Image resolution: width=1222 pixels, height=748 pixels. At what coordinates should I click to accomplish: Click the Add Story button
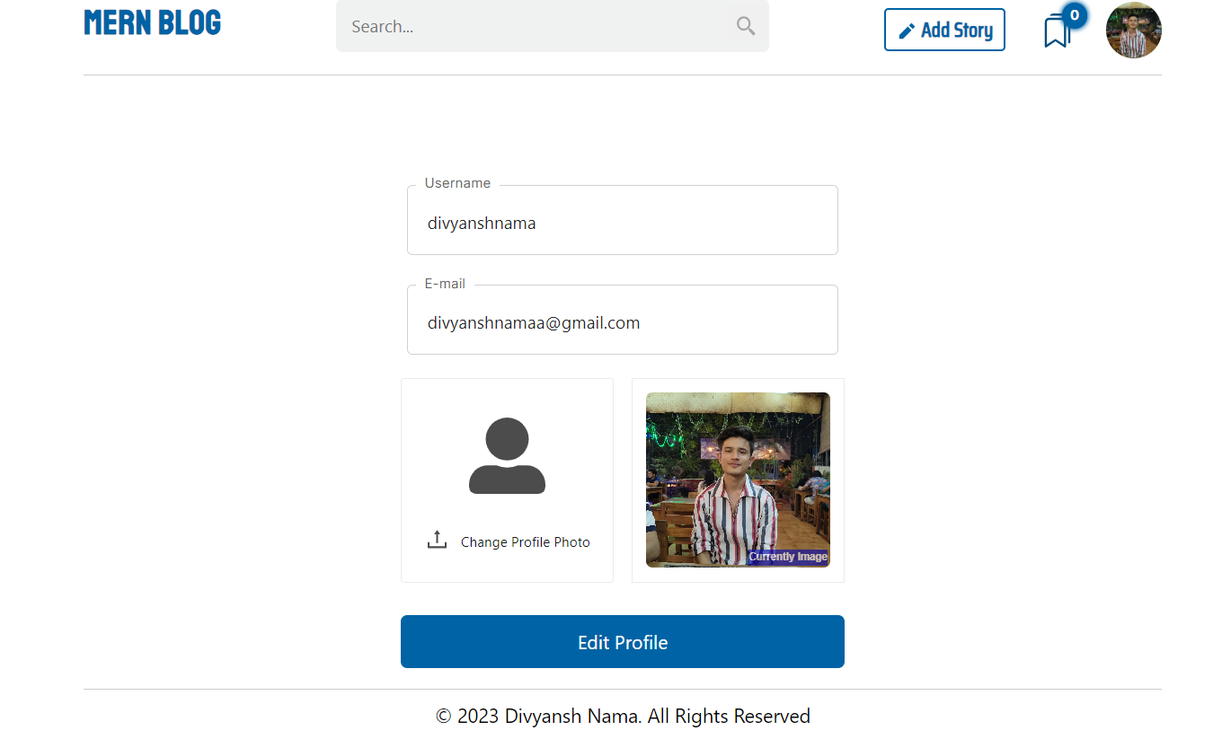coord(944,29)
